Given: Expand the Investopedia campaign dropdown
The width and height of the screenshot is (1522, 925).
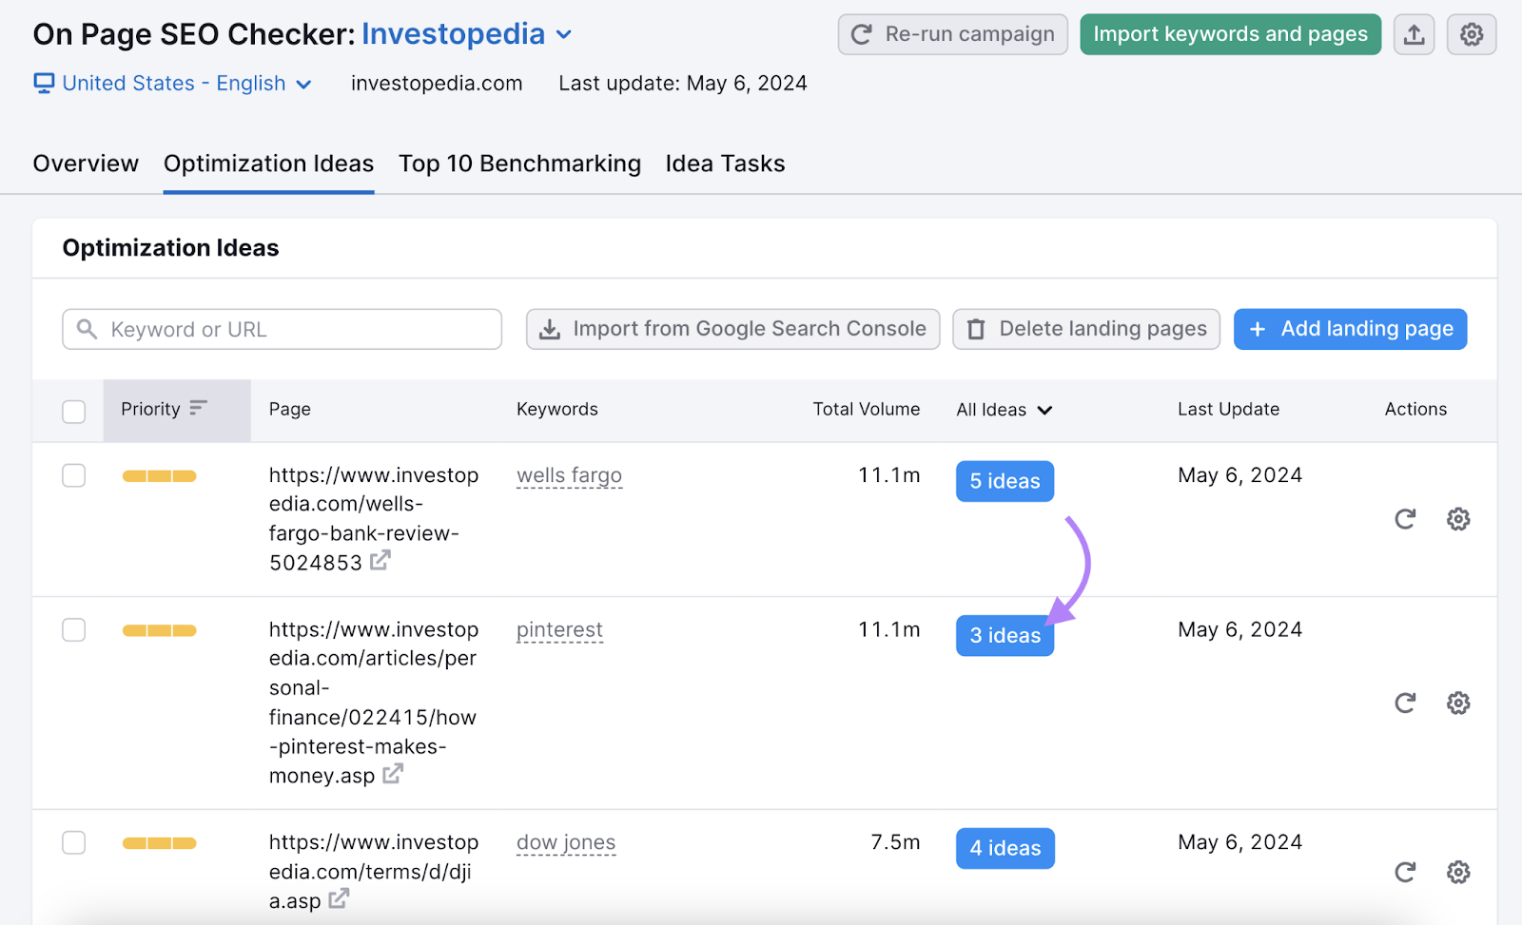Looking at the screenshot, I should point(563,34).
